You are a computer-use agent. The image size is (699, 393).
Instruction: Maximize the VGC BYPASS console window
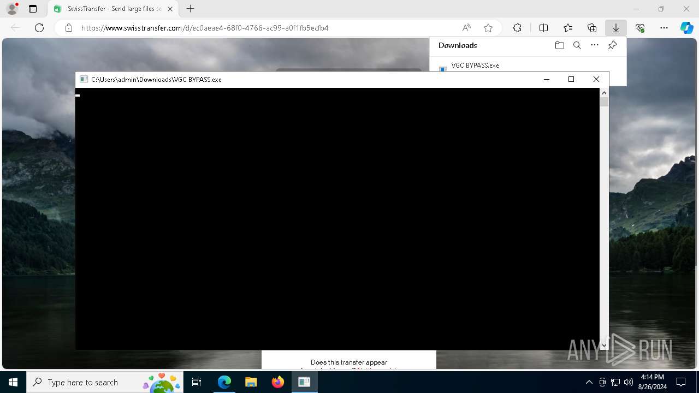point(571,79)
